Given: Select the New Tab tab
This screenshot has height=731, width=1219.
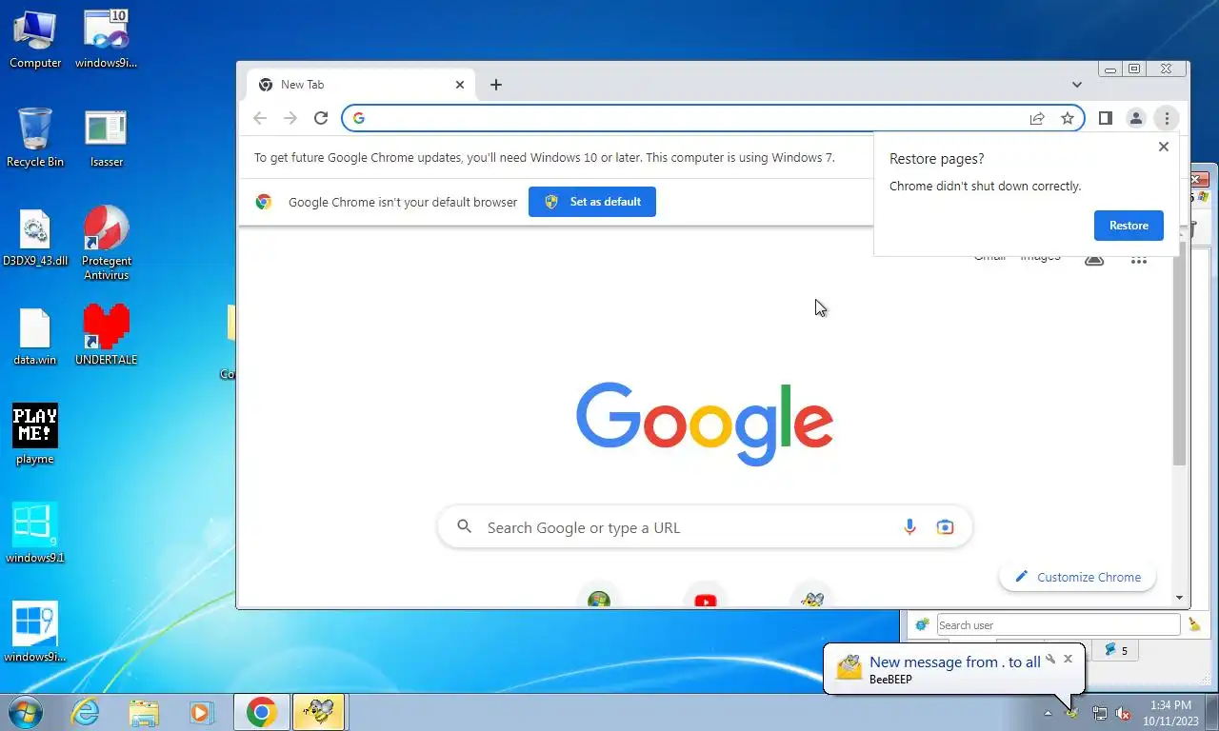Looking at the screenshot, I should point(362,85).
